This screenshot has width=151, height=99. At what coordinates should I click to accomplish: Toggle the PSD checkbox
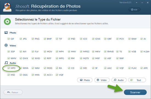69,39
